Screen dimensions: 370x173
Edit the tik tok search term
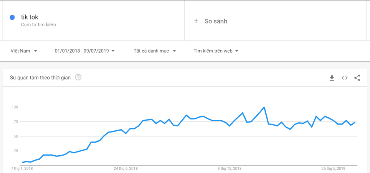30,17
